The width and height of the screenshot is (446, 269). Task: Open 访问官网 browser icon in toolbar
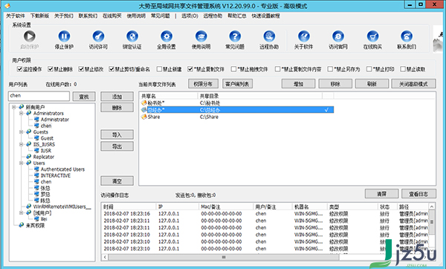point(338,36)
